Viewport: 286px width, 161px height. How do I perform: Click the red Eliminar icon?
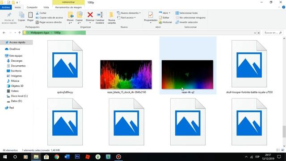coord(90,15)
